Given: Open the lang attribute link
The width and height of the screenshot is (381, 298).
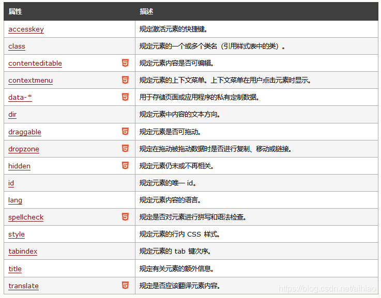Looking at the screenshot, I should click(x=15, y=200).
